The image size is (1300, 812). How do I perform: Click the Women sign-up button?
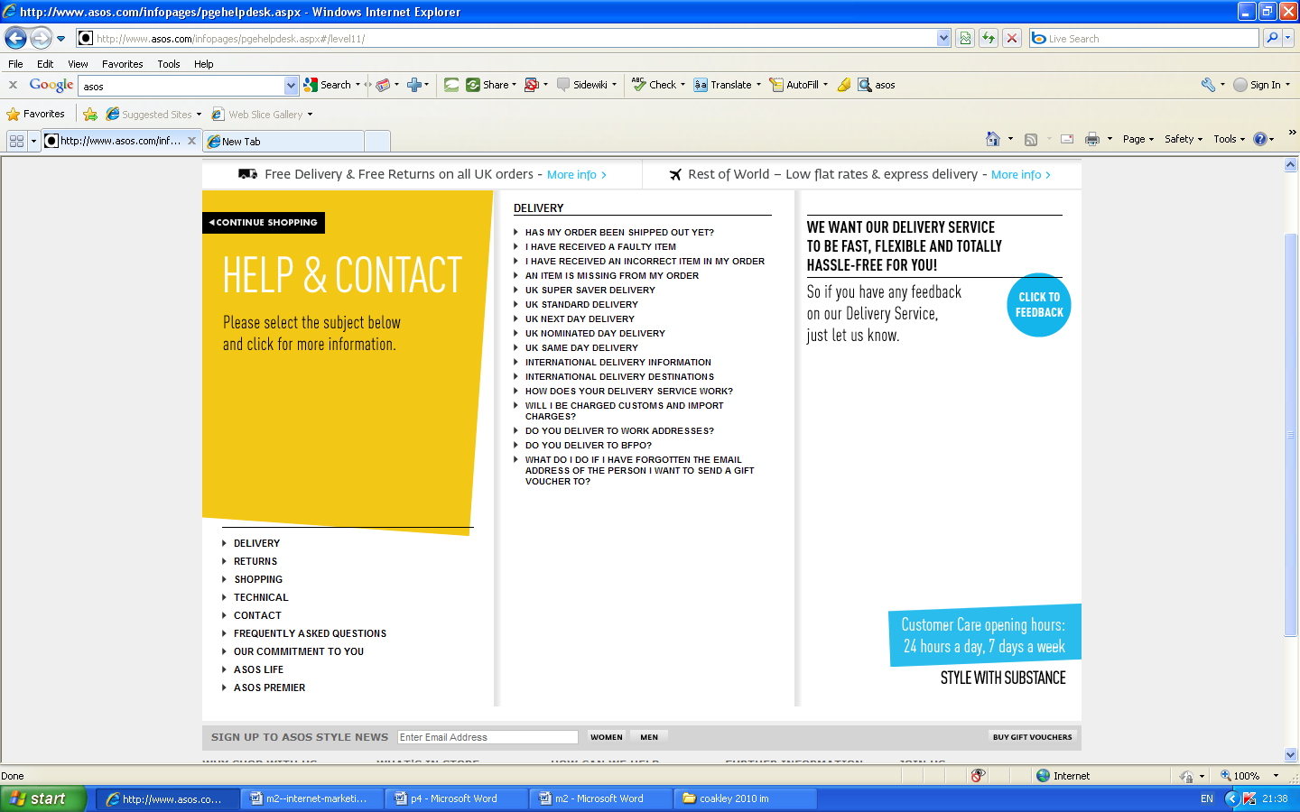point(607,737)
